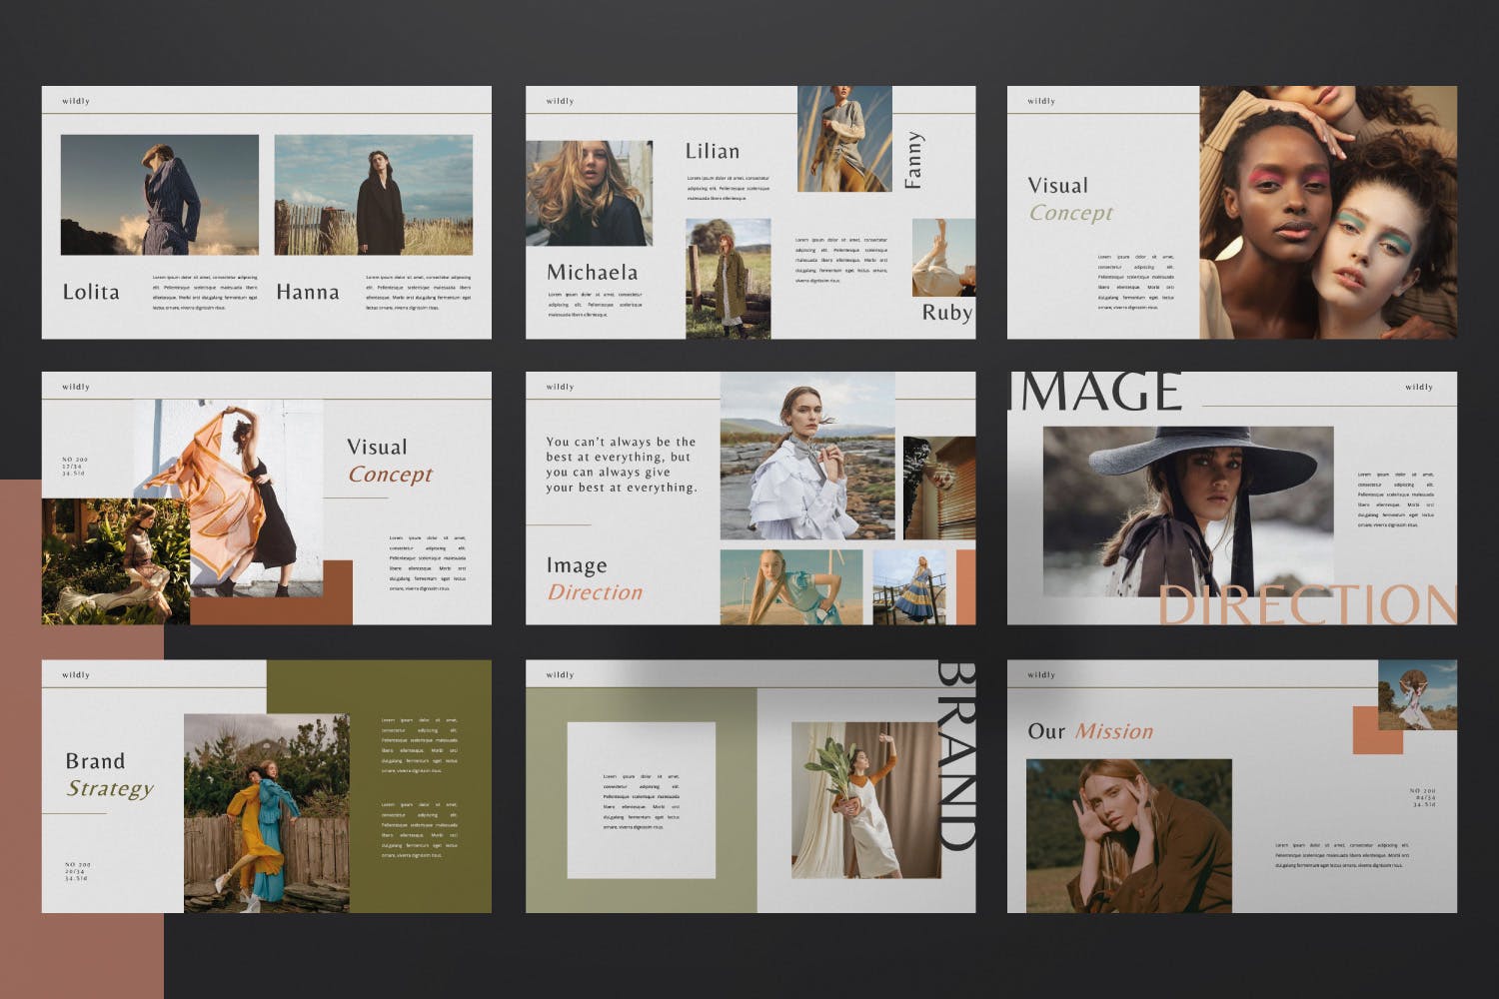Click the "Lilian" name heading
Viewport: 1499px width, 999px height.
pyautogui.click(x=713, y=151)
